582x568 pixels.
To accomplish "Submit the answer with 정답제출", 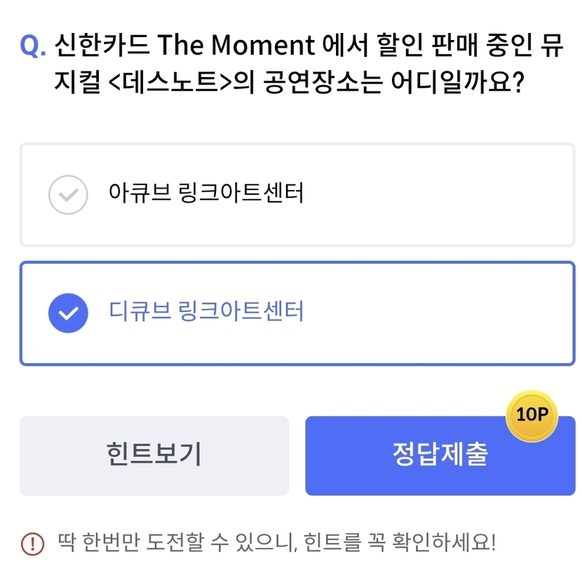I will pyautogui.click(x=440, y=455).
